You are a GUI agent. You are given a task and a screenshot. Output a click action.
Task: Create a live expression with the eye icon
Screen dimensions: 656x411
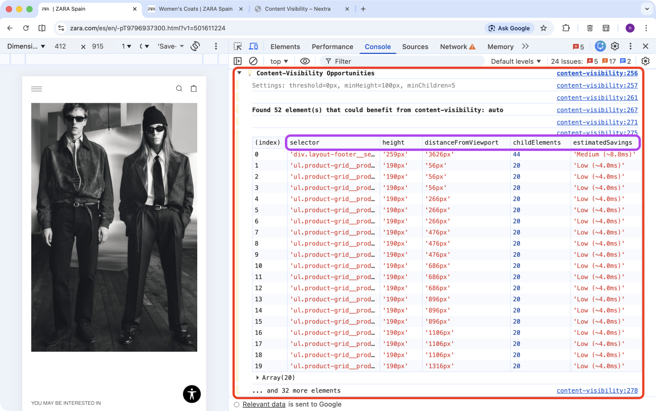point(305,61)
